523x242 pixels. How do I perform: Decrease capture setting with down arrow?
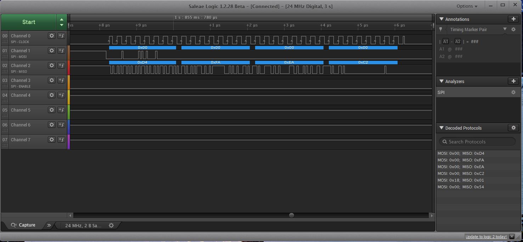point(62,25)
